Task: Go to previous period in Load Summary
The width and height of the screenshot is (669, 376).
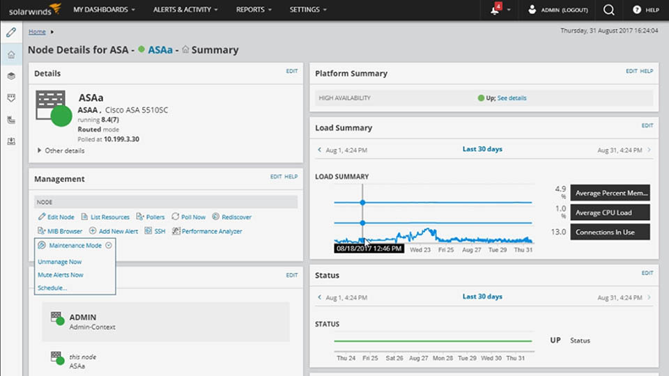Action: [x=320, y=150]
